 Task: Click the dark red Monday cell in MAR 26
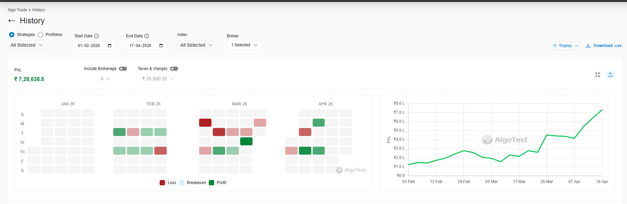click(205, 123)
